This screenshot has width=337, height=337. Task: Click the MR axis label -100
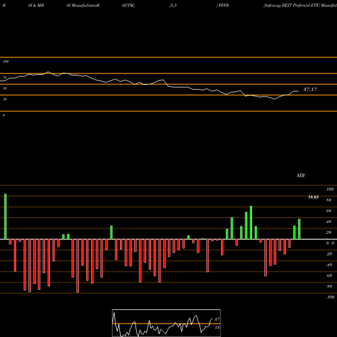[x=330, y=297]
